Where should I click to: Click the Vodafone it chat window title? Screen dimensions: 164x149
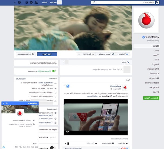(33, 103)
